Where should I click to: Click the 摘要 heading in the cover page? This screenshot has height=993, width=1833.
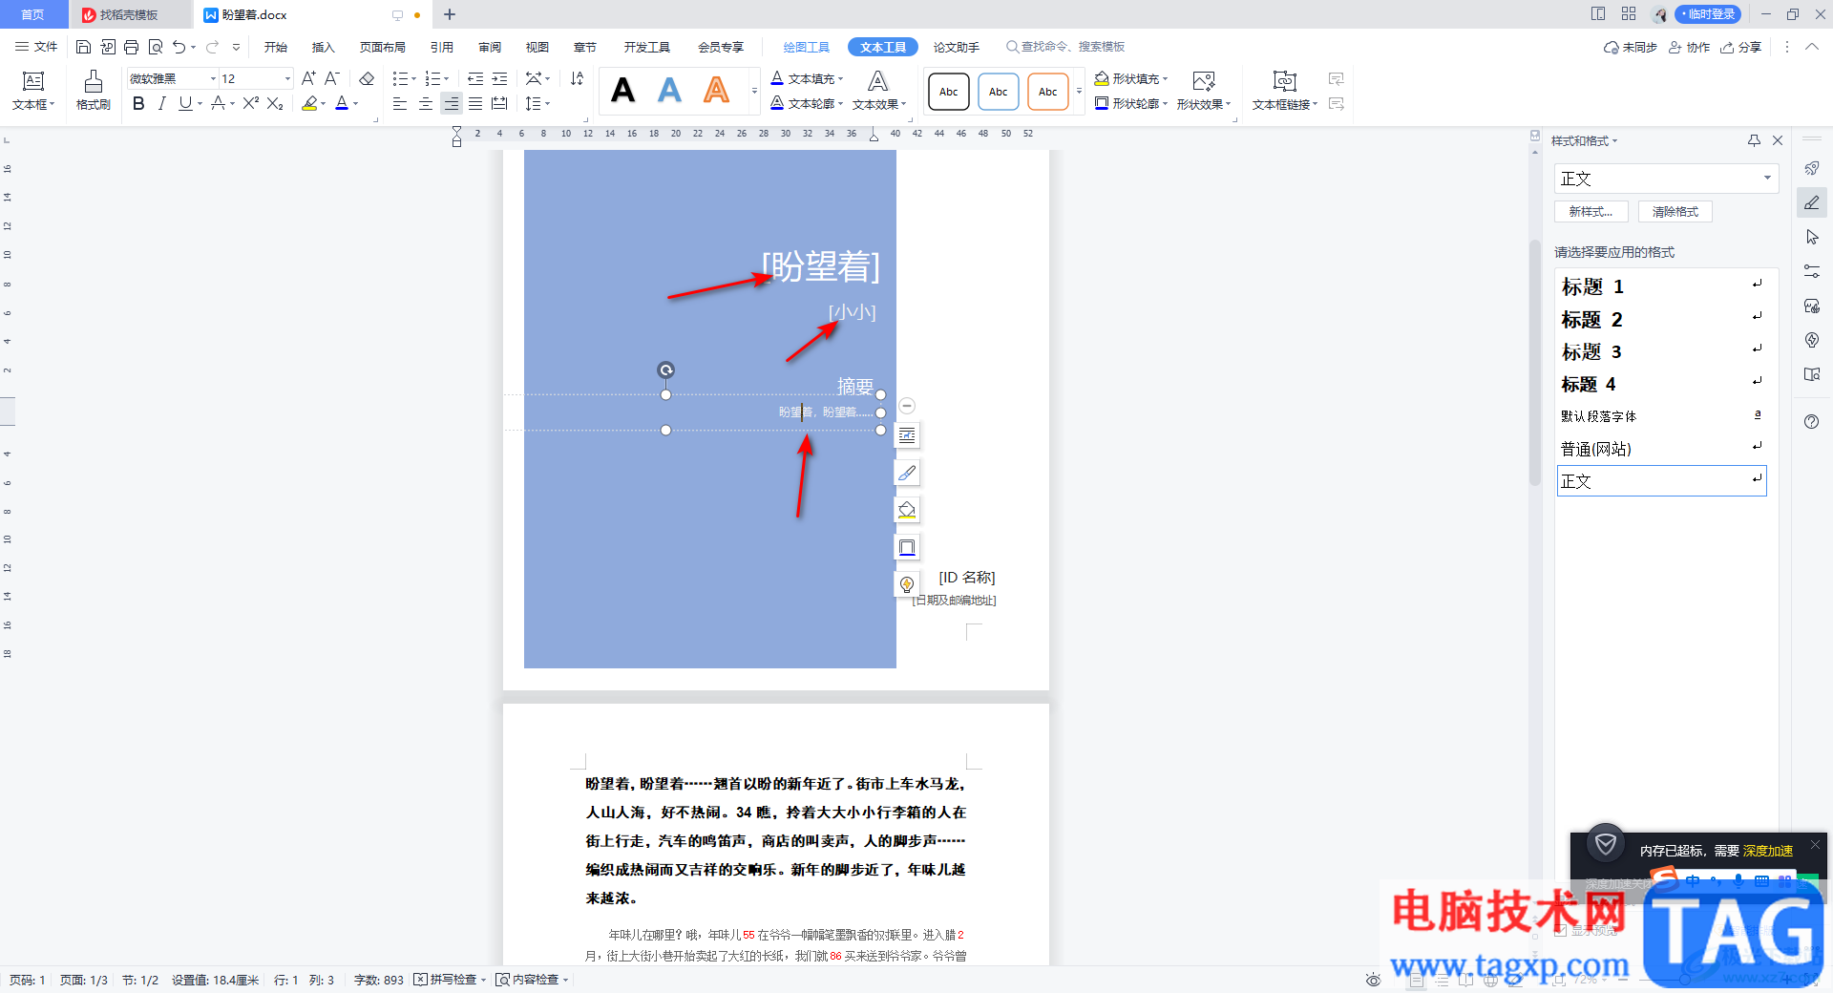[855, 387]
